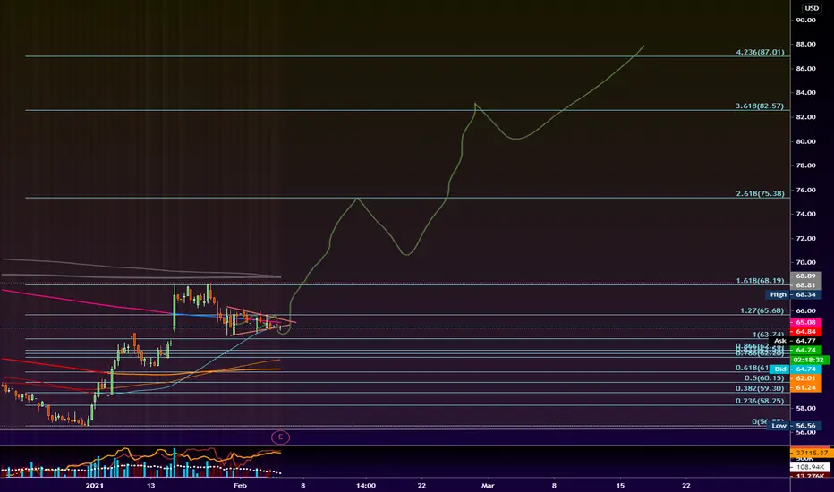Click the 02:18:32 bar countdown label

coord(808,360)
